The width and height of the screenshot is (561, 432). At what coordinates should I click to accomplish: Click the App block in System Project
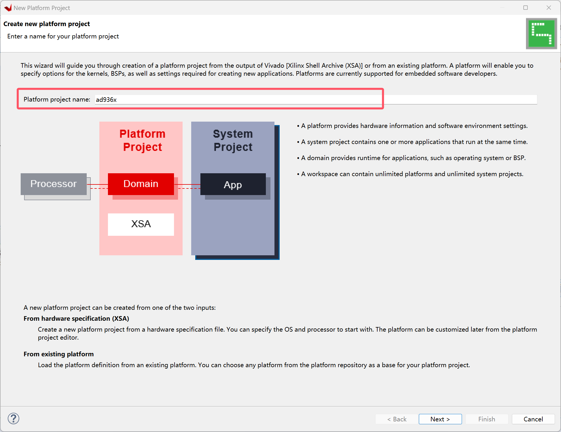coord(233,184)
